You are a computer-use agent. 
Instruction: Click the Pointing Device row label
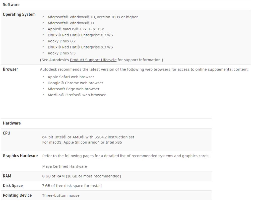click(17, 195)
